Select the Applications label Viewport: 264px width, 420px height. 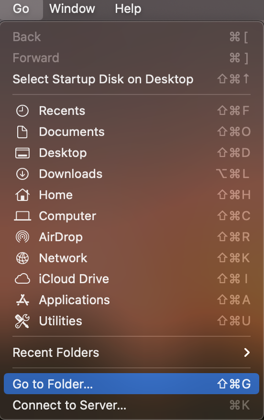pyautogui.click(x=75, y=300)
